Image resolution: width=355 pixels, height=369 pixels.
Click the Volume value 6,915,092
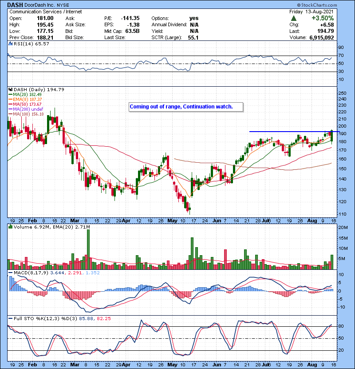pos(322,38)
